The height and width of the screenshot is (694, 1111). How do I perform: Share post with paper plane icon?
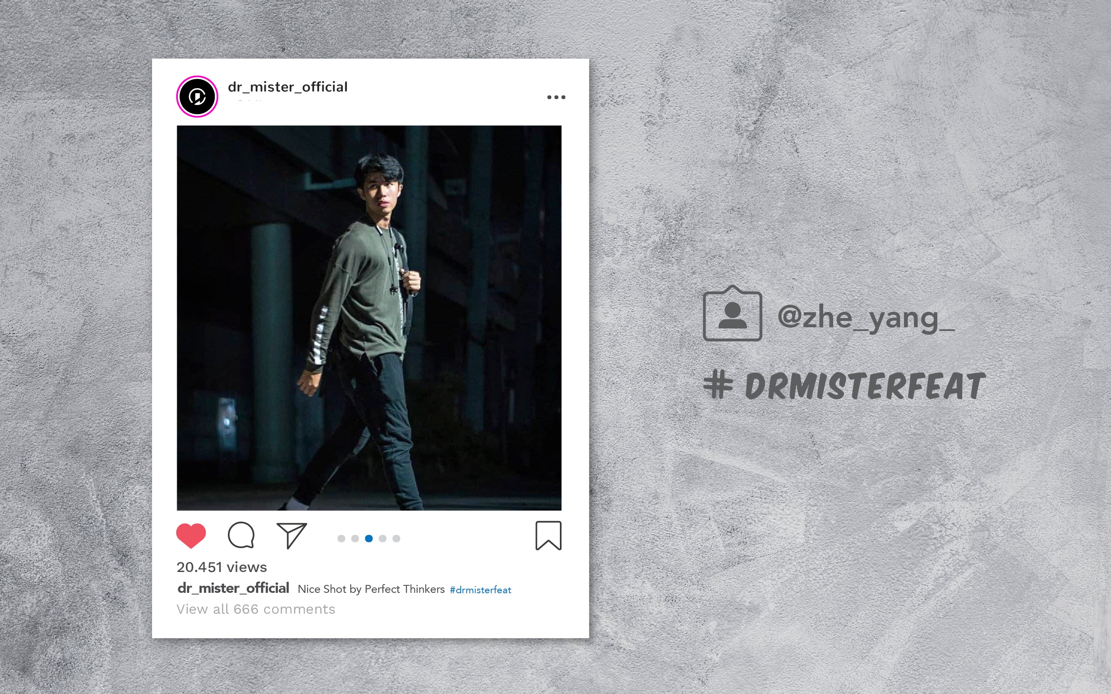point(292,535)
